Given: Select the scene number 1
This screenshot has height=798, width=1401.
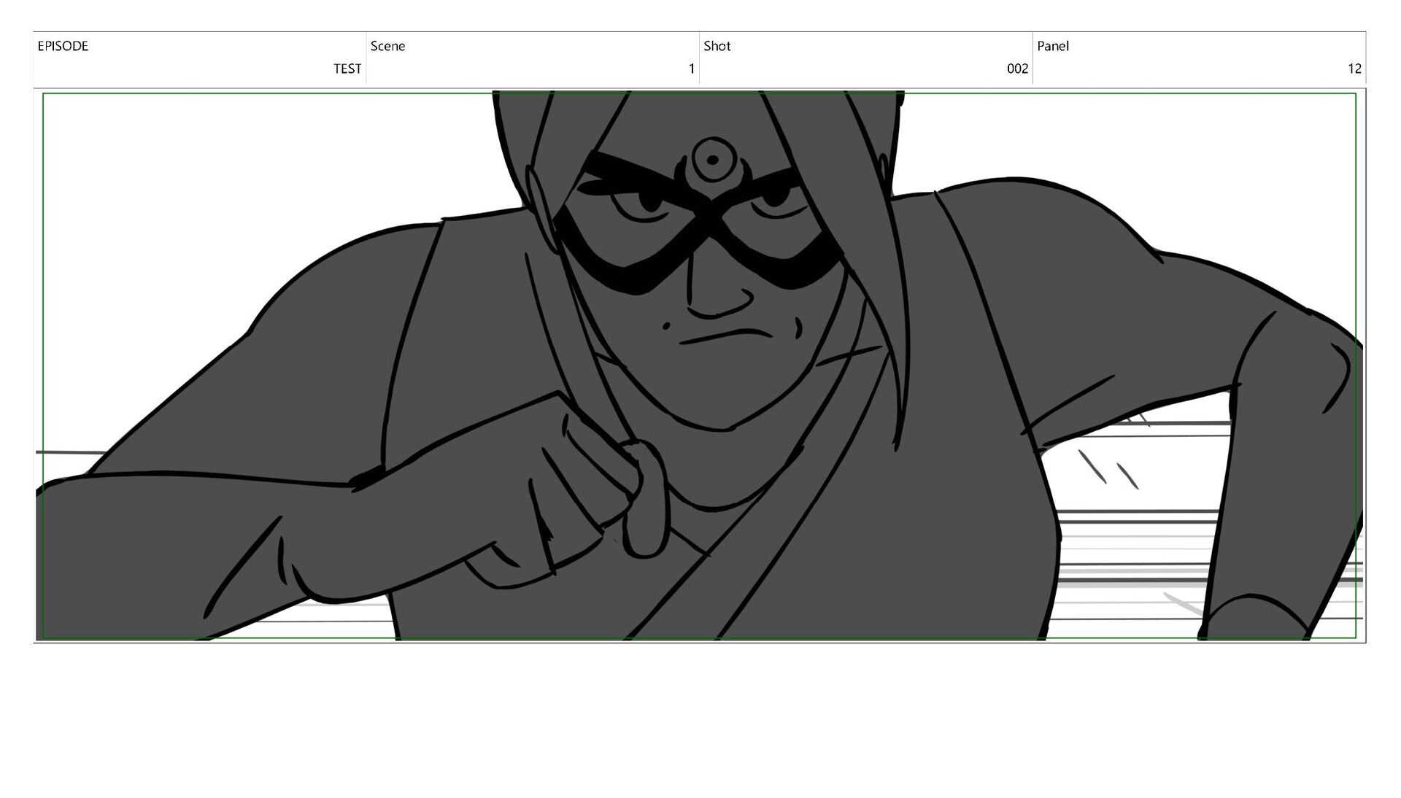Looking at the screenshot, I should click(692, 69).
